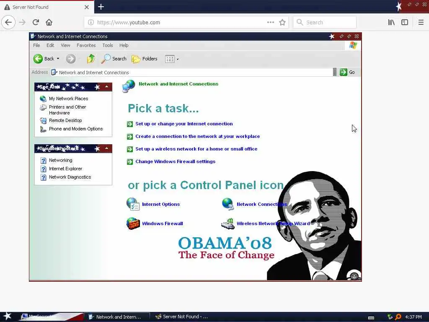Open page actions three-dot menu
Viewport: 429px width, 322px height.
tap(271, 23)
